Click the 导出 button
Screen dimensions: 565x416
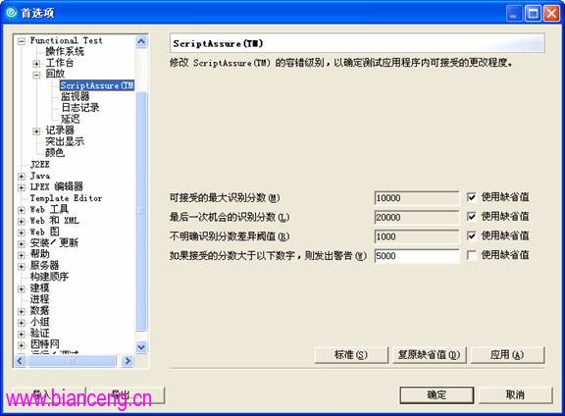pyautogui.click(x=127, y=395)
